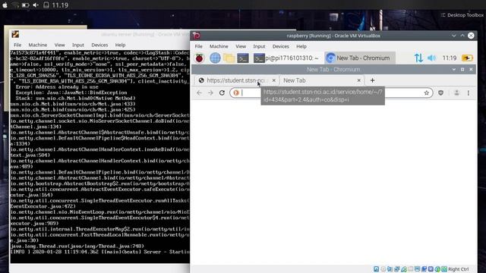Image resolution: width=486 pixels, height=273 pixels.
Task: Open the terminal launcher icon in Pi taskbar
Action: (x=243, y=58)
